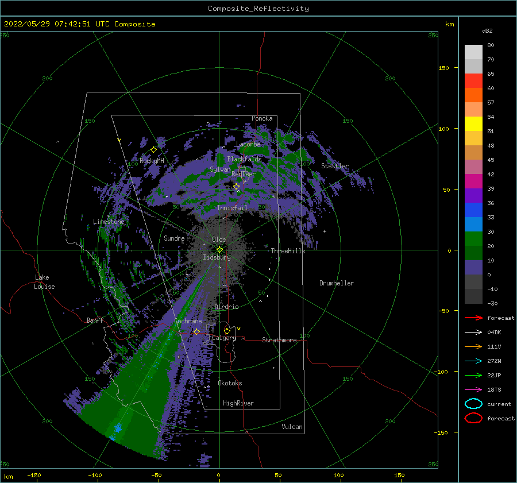Image resolution: width=517 pixels, height=483 pixels.
Task: Click the Composite_Reflectivity title
Action: [x=258, y=9]
